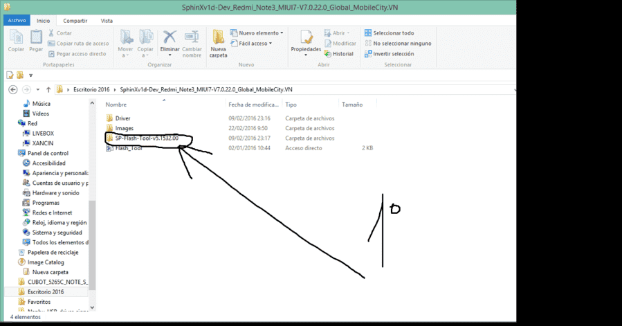Click the SphinXv1d folder breadcrumb in address bar
Viewport: 622px width, 326px height.
[x=206, y=90]
